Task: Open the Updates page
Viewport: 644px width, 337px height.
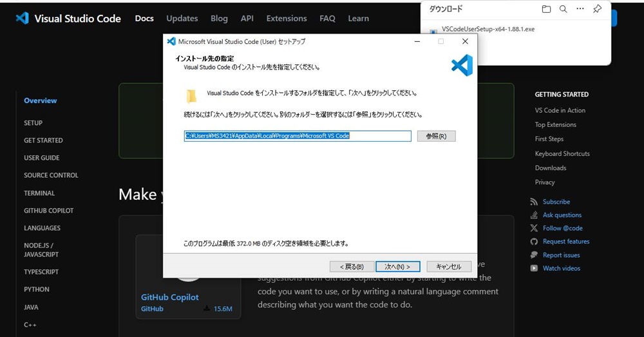Action: pyautogui.click(x=182, y=19)
